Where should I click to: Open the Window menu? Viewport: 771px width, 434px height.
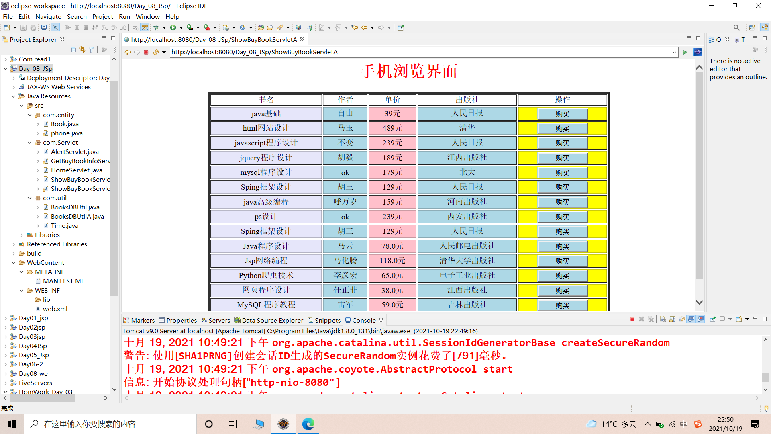click(x=147, y=16)
